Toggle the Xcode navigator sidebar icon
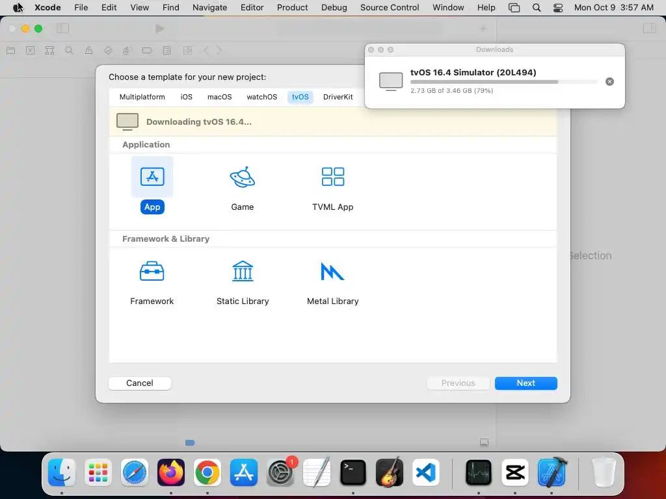Image resolution: width=666 pixels, height=499 pixels. tap(63, 29)
